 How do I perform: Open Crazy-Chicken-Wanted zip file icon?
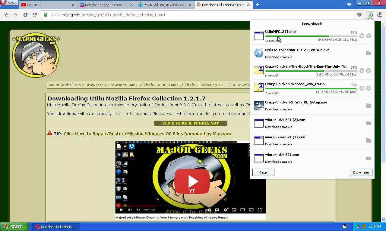click(258, 88)
